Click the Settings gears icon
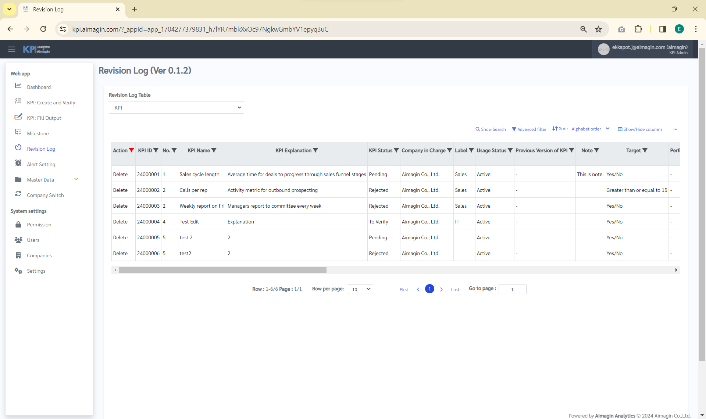706x419 pixels. (18, 271)
